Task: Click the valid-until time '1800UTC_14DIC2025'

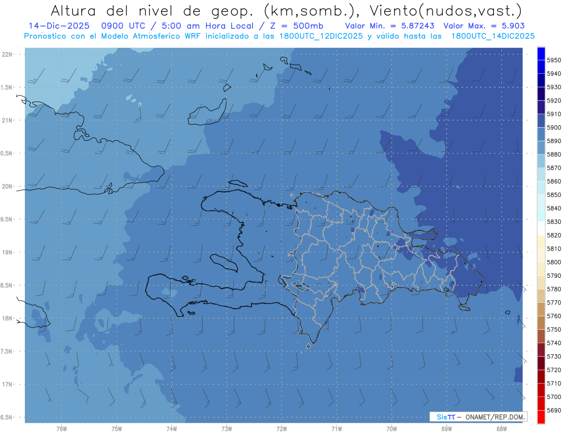Action: tap(493, 36)
